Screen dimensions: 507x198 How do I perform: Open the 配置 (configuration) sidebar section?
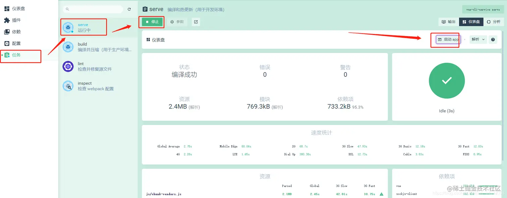(16, 43)
